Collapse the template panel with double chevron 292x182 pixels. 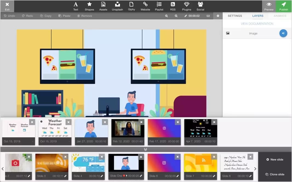pyautogui.click(x=145, y=149)
